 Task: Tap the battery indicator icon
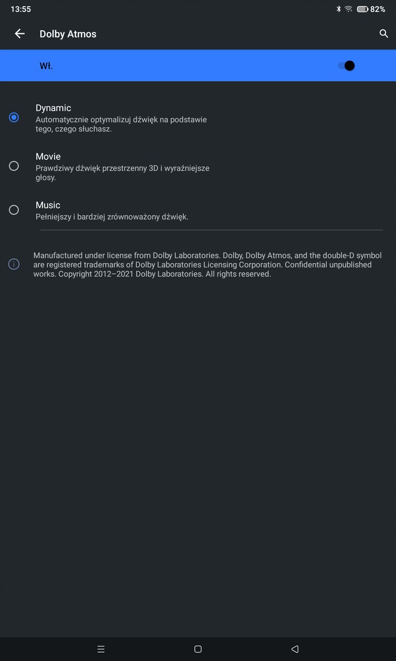pyautogui.click(x=362, y=9)
